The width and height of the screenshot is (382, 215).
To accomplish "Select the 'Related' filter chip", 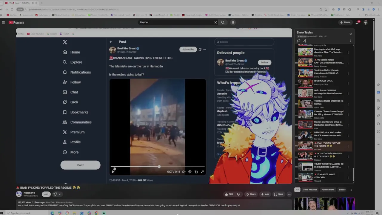I will (343, 190).
